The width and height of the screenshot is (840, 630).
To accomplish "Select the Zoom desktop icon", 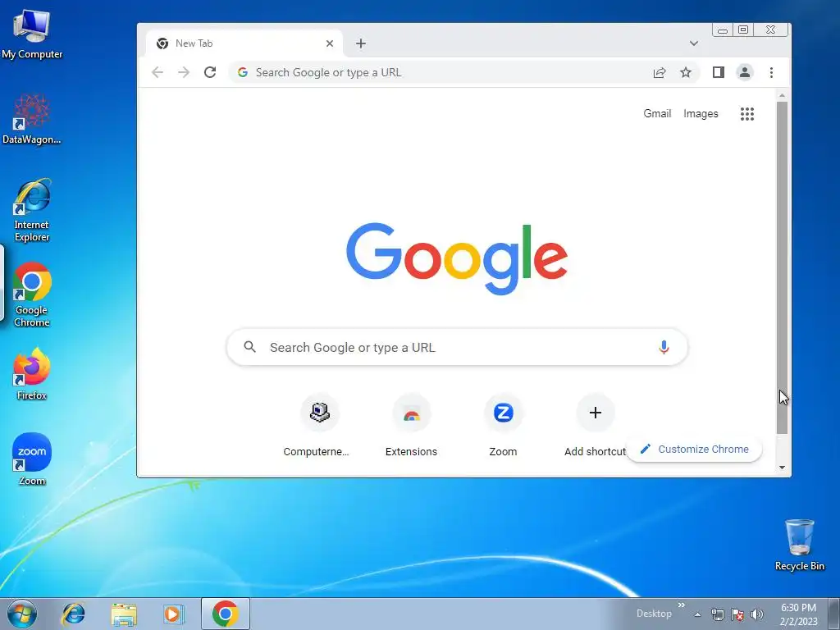I will coord(32,459).
